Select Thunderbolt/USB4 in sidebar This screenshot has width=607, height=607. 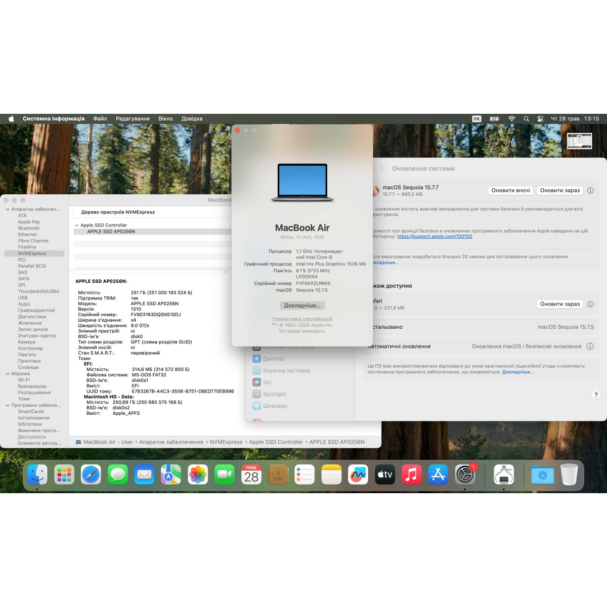[38, 291]
